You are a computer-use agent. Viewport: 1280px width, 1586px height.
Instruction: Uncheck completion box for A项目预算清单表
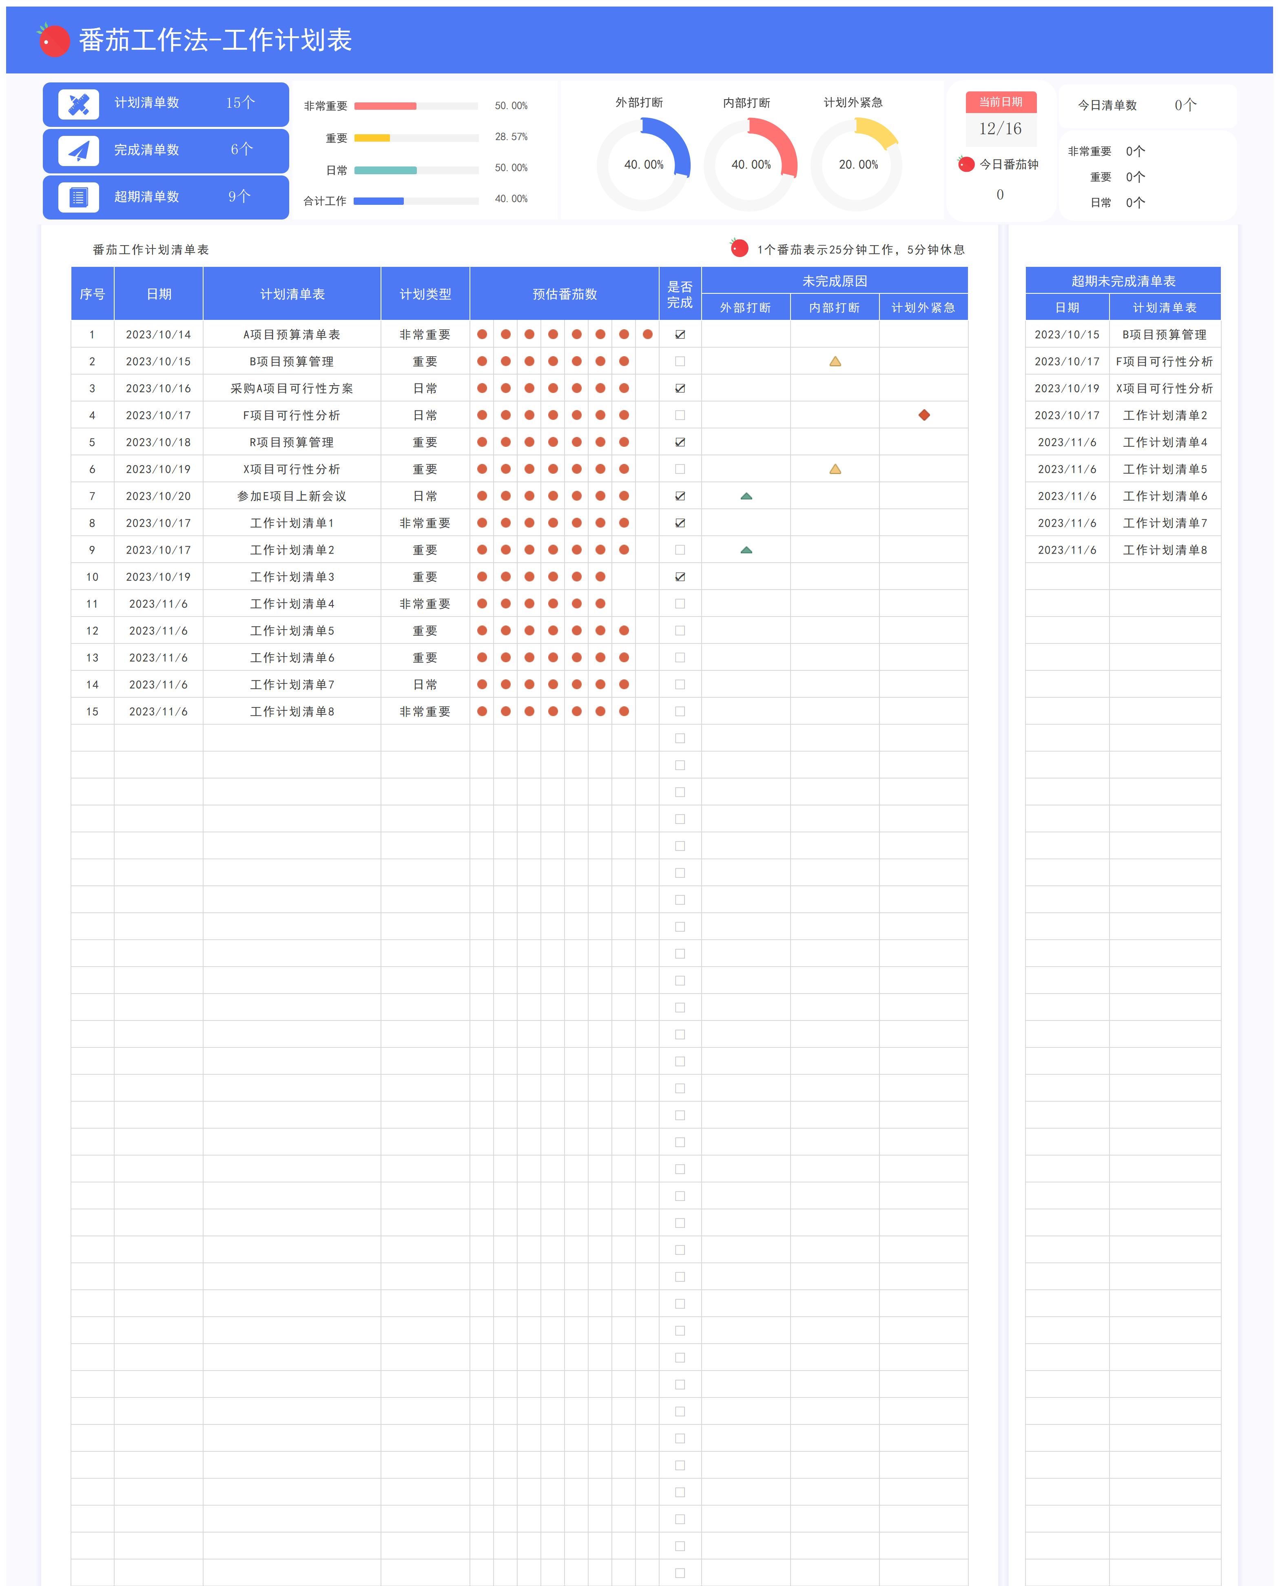click(680, 335)
